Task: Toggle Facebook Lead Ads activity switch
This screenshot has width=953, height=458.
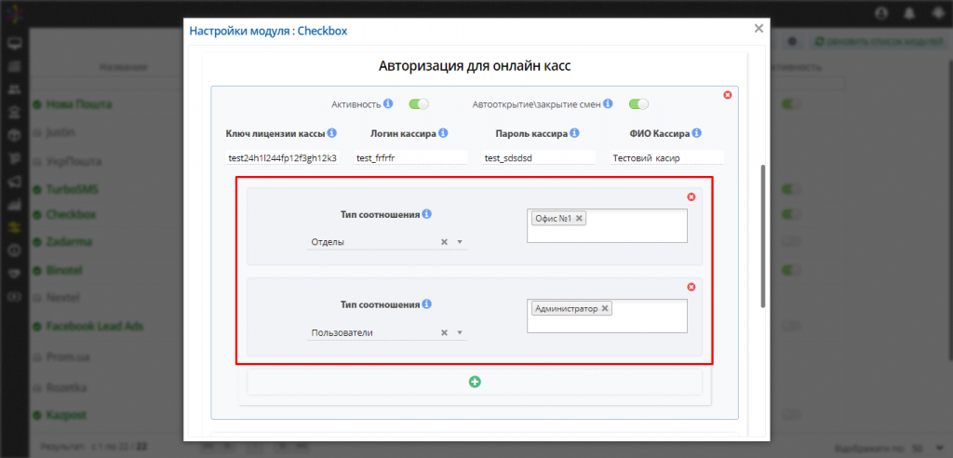Action: 792,326
